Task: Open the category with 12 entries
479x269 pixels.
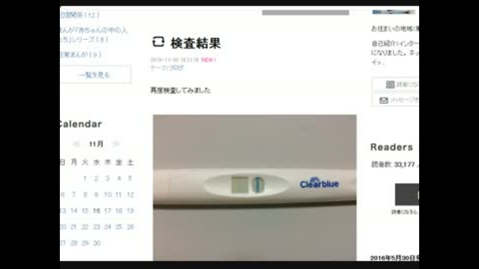Action: coord(79,14)
